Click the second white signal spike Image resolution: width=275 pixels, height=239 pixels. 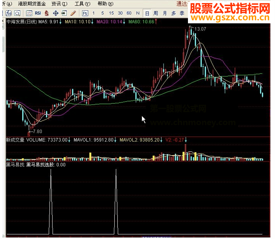coord(116,202)
